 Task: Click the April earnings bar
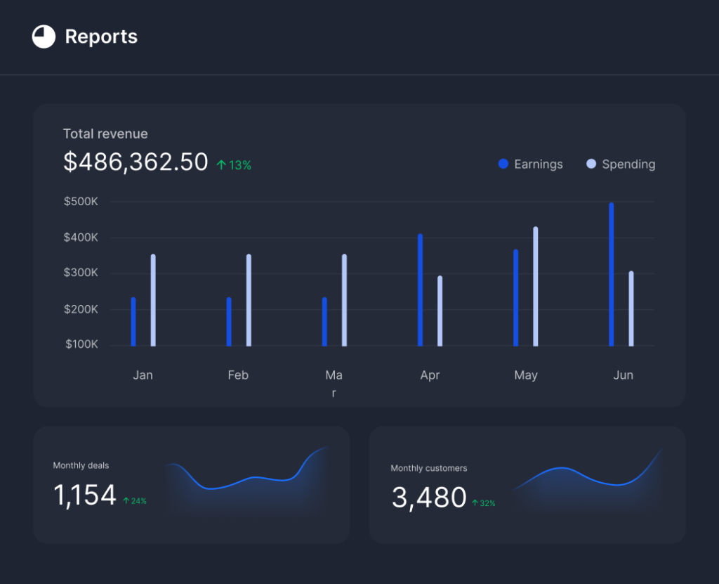420,290
